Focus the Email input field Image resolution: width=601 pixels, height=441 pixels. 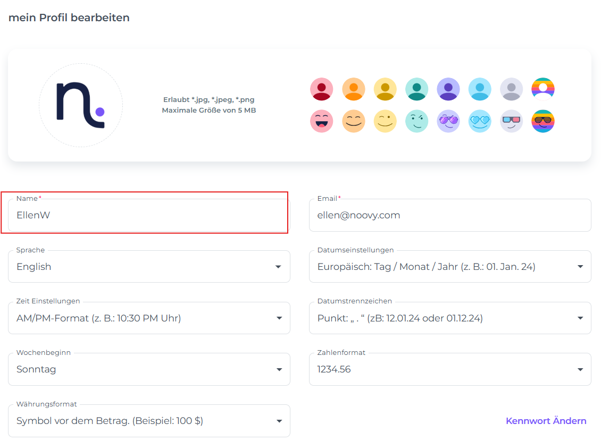click(449, 215)
